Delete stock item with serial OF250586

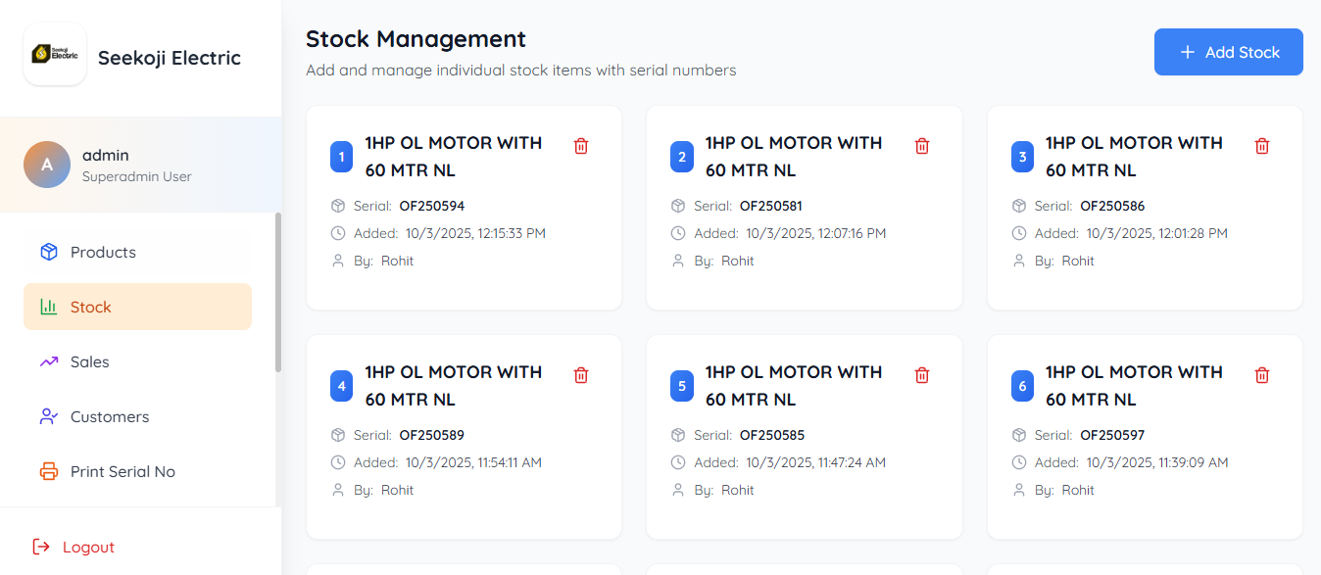(1262, 146)
